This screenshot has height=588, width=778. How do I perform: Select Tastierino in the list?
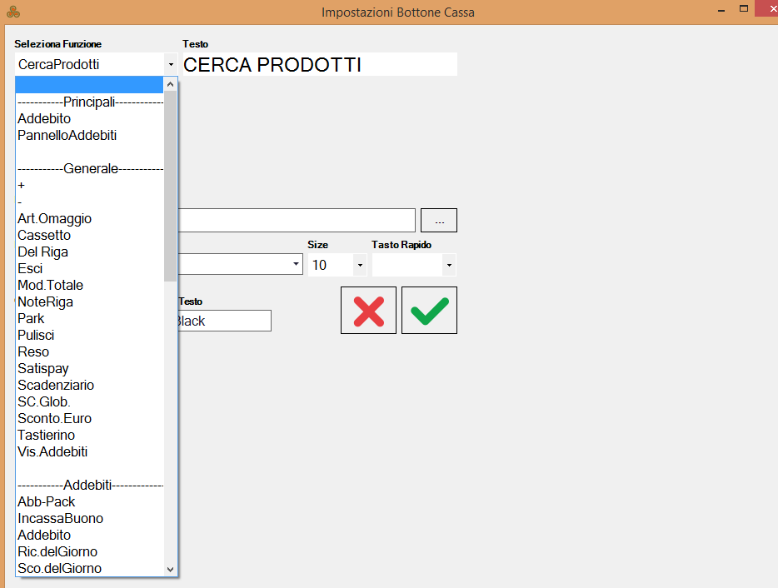46,435
